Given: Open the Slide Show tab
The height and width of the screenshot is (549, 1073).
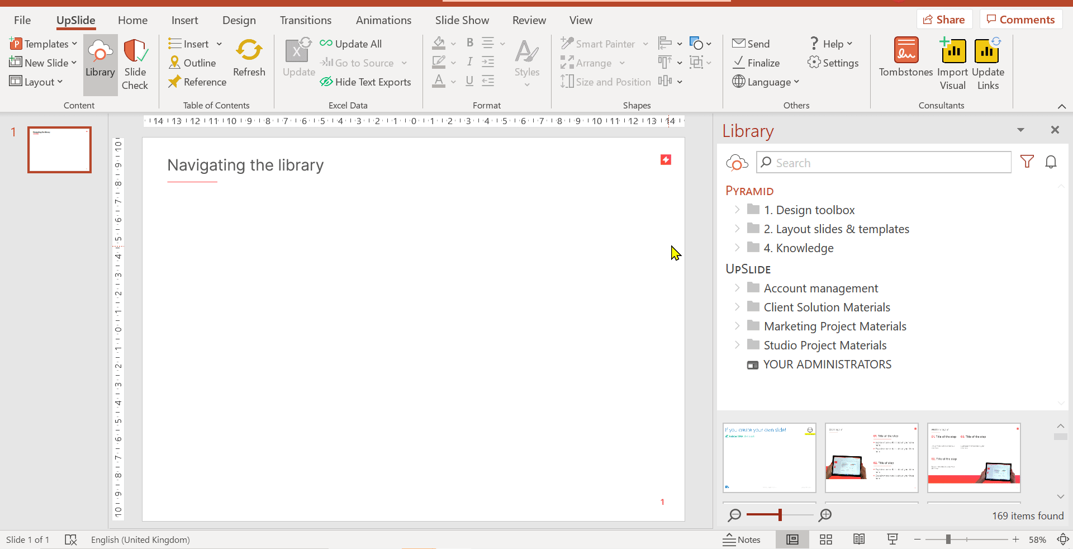Looking at the screenshot, I should (x=462, y=20).
